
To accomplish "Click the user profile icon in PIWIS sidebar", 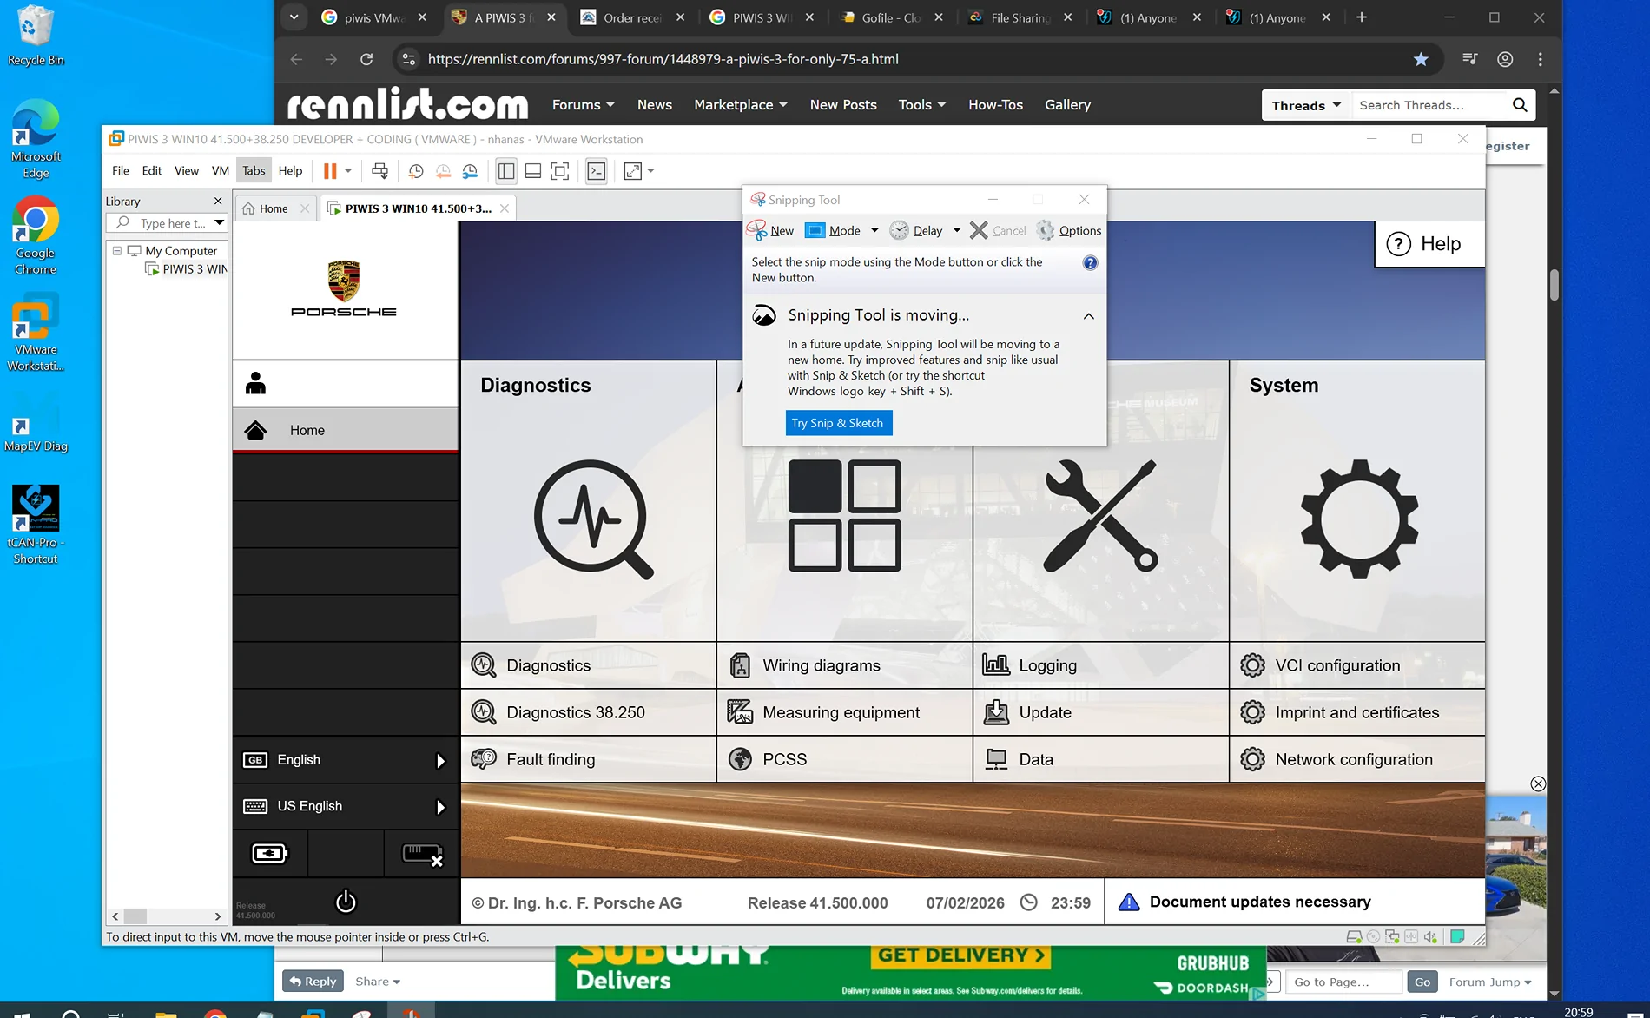I will [255, 383].
